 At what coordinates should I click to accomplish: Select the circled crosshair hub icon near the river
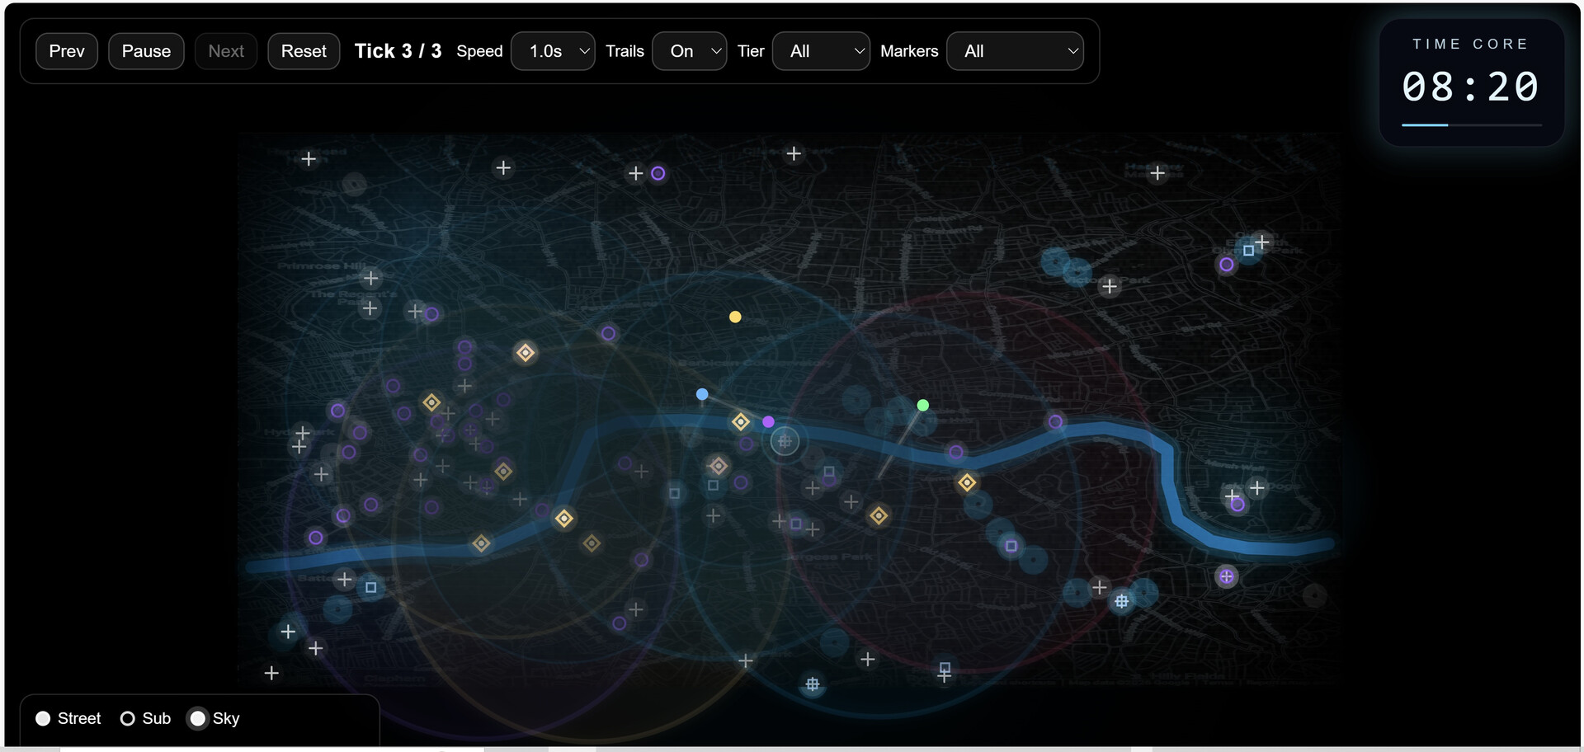click(x=785, y=441)
